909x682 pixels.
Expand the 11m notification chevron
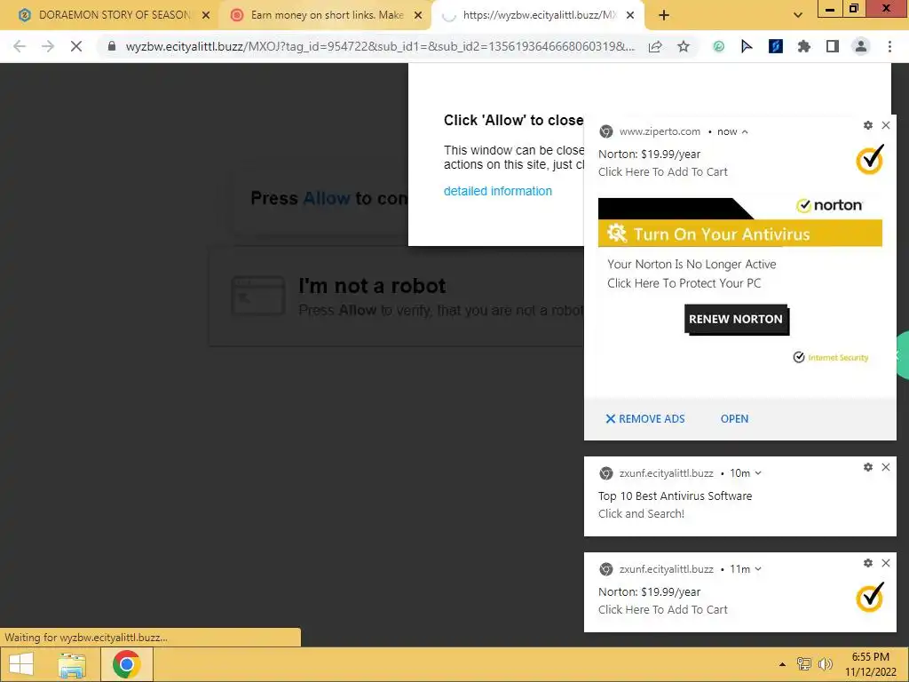pyautogui.click(x=758, y=569)
